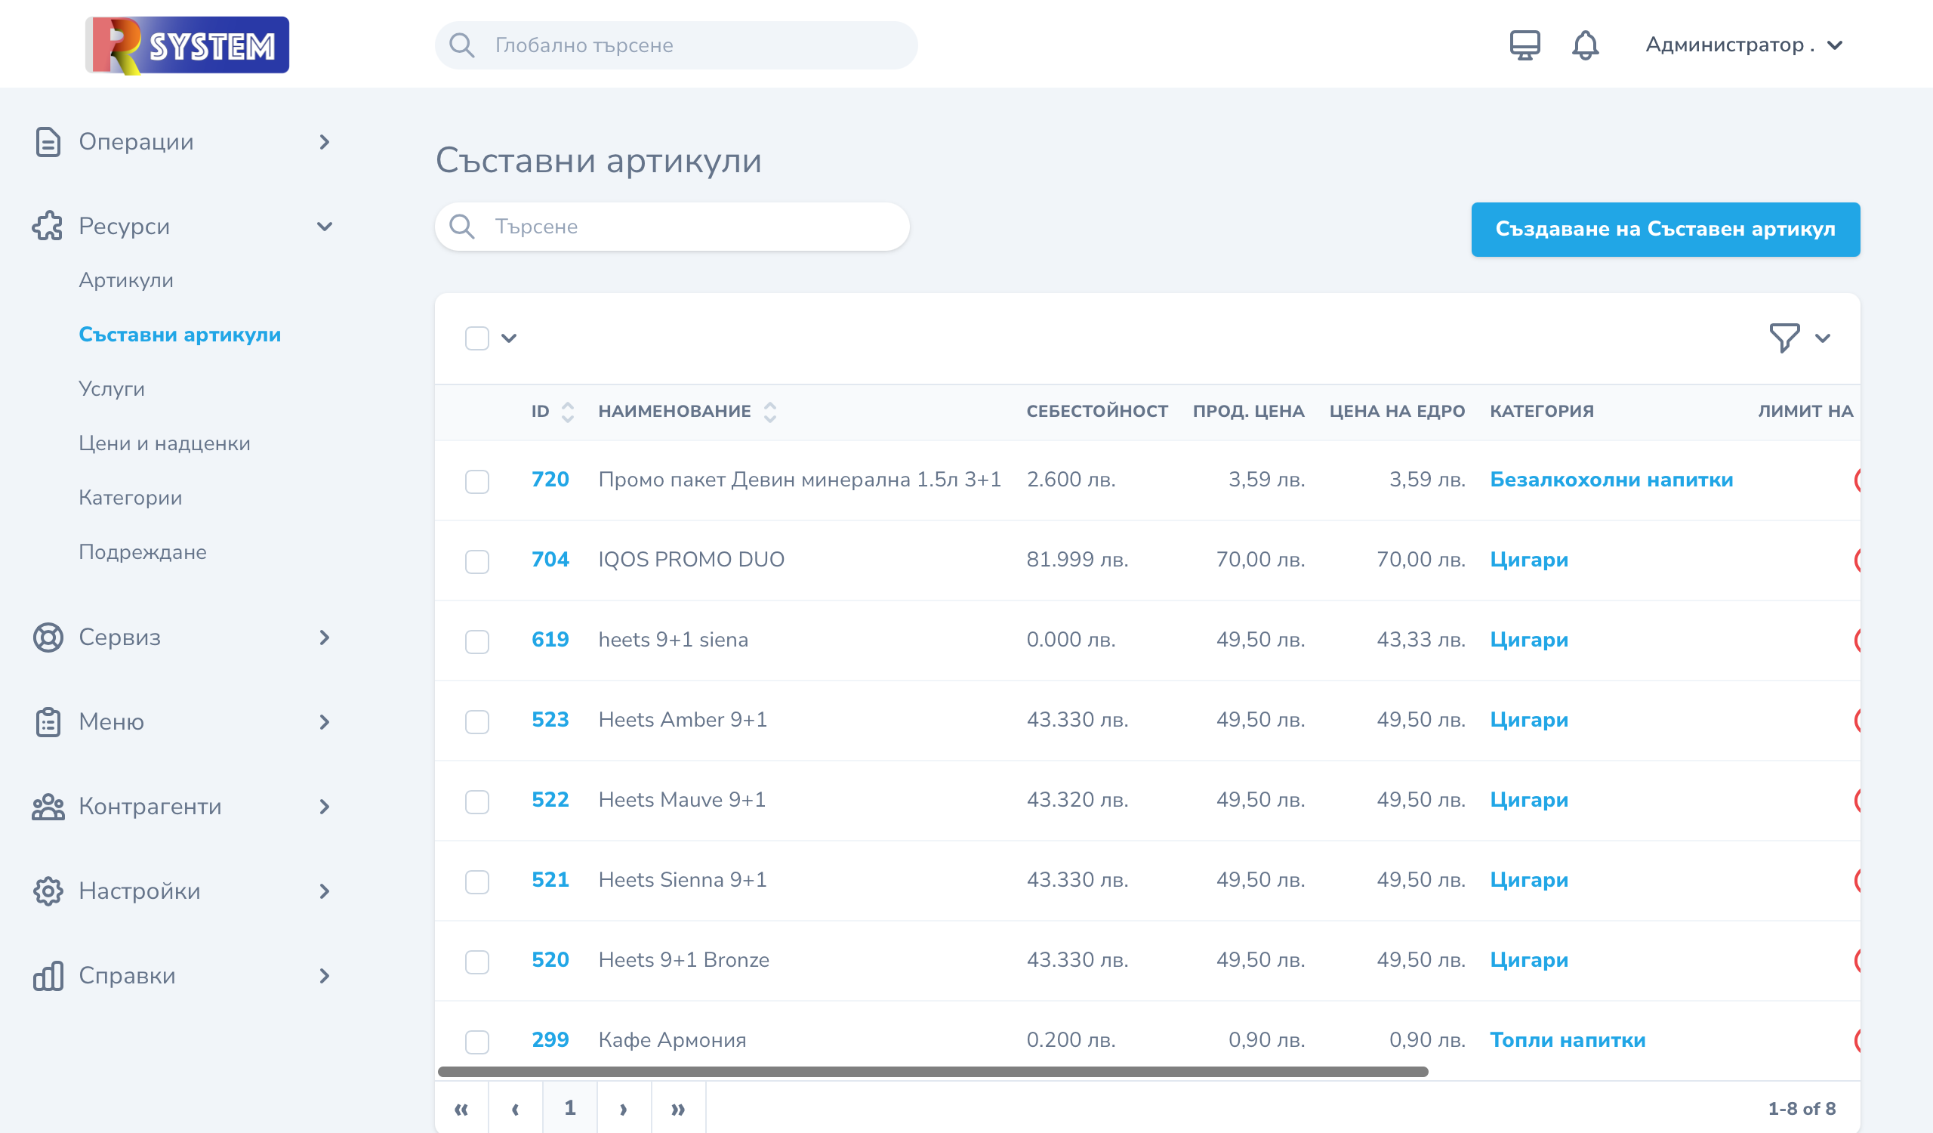Click the Настройки gear icon
This screenshot has height=1133, width=1933.
[48, 891]
